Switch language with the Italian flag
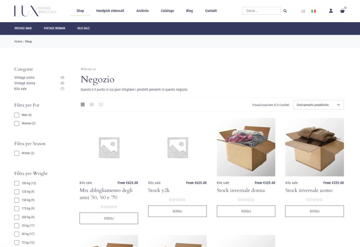Screen dimensions: 360x247 (313, 11)
